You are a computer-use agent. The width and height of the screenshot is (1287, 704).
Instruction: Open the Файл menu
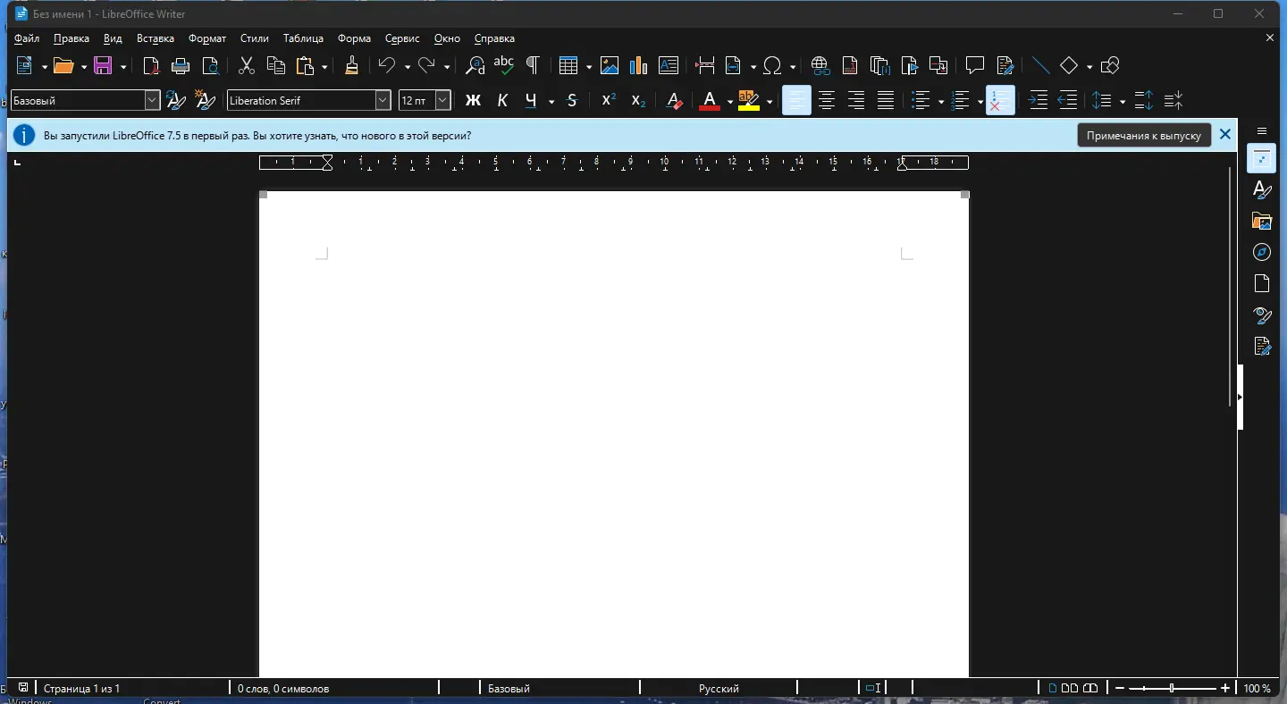27,38
